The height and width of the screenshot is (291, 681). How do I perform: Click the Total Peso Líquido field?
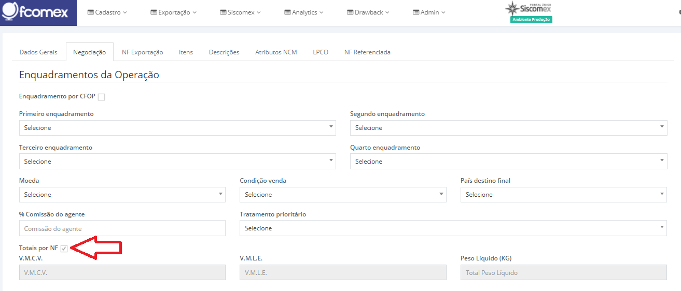tap(564, 272)
